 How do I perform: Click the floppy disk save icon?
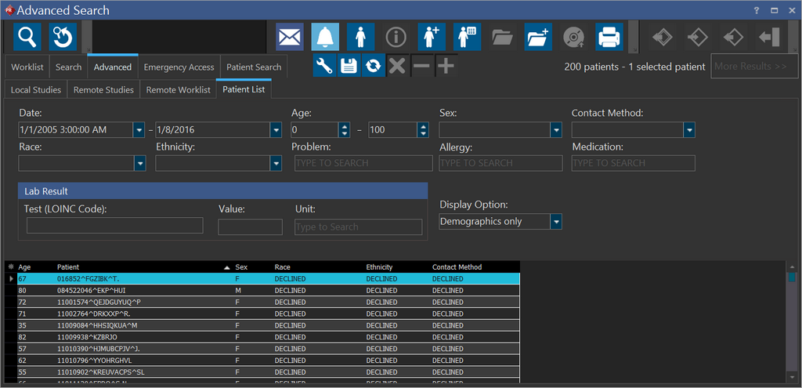[x=349, y=66]
